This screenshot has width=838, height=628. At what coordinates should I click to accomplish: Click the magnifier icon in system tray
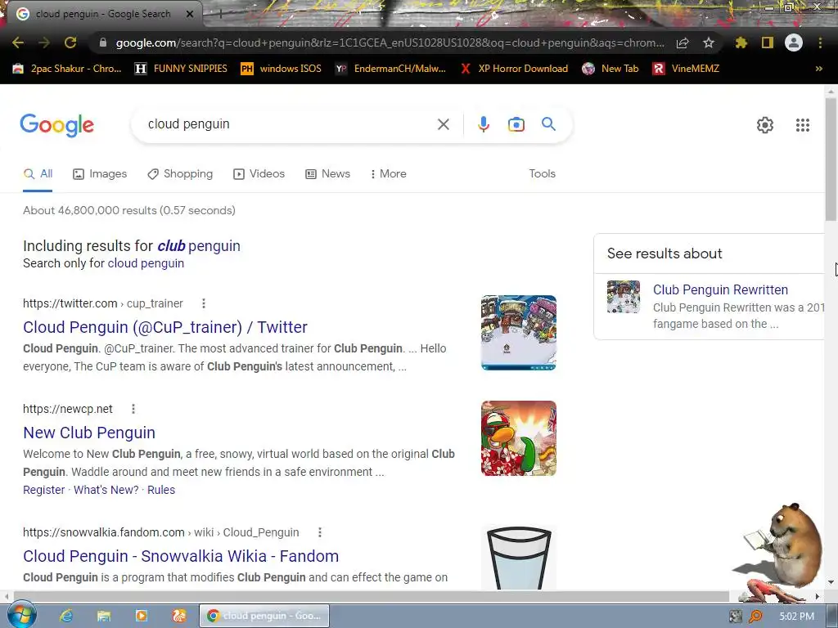click(x=755, y=617)
